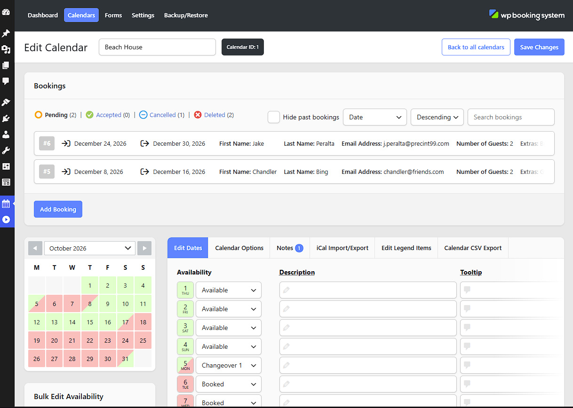This screenshot has width=573, height=408.
Task: Open Calendar CSV Export tab
Action: pyautogui.click(x=473, y=248)
